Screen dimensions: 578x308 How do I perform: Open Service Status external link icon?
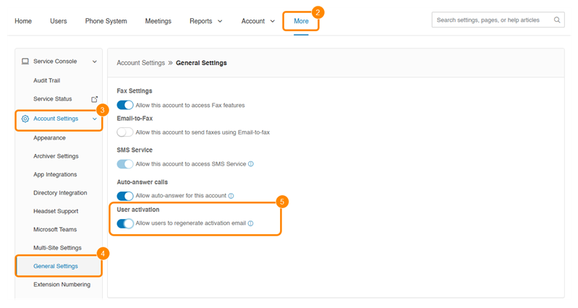[94, 99]
